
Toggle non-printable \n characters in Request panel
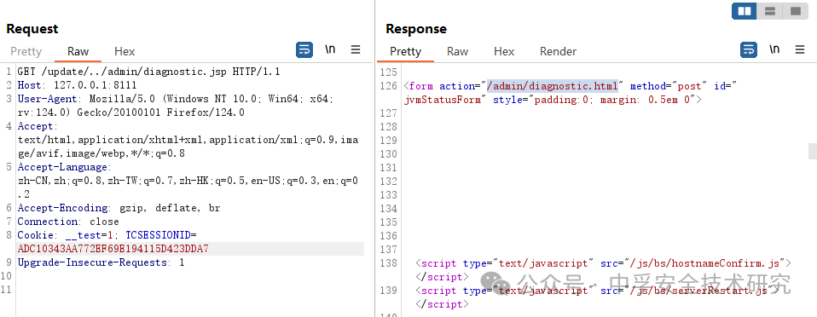click(330, 49)
